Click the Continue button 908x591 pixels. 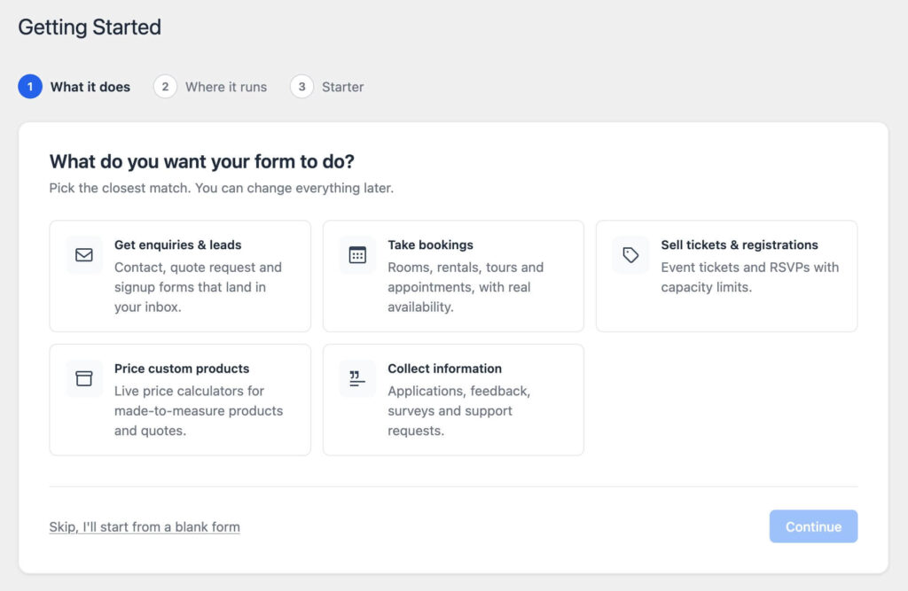point(813,526)
